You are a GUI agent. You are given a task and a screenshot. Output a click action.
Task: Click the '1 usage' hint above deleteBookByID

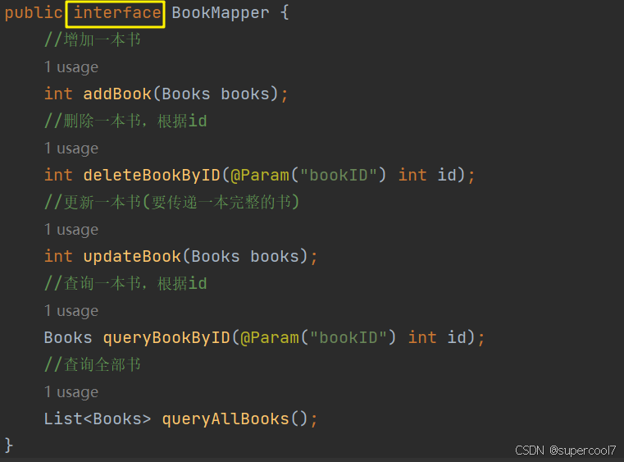tap(71, 149)
